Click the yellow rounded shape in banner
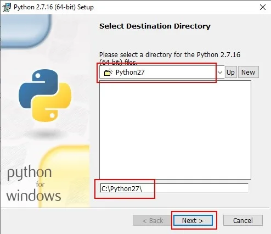The width and height of the screenshot is (271, 234). (x=64, y=176)
